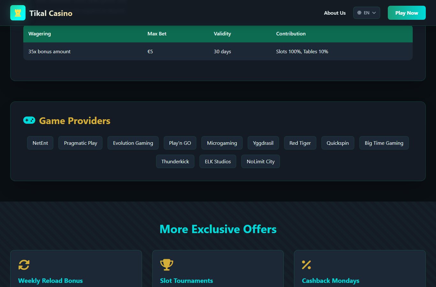436x287 pixels.
Task: Open the EN language dropdown
Action: (x=367, y=13)
